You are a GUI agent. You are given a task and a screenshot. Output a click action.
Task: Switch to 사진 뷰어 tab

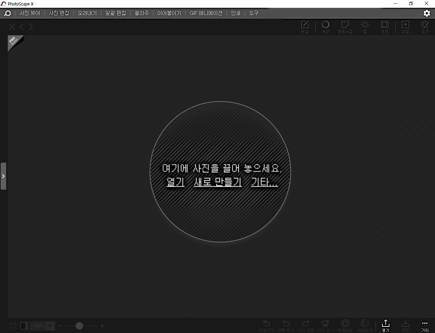30,13
